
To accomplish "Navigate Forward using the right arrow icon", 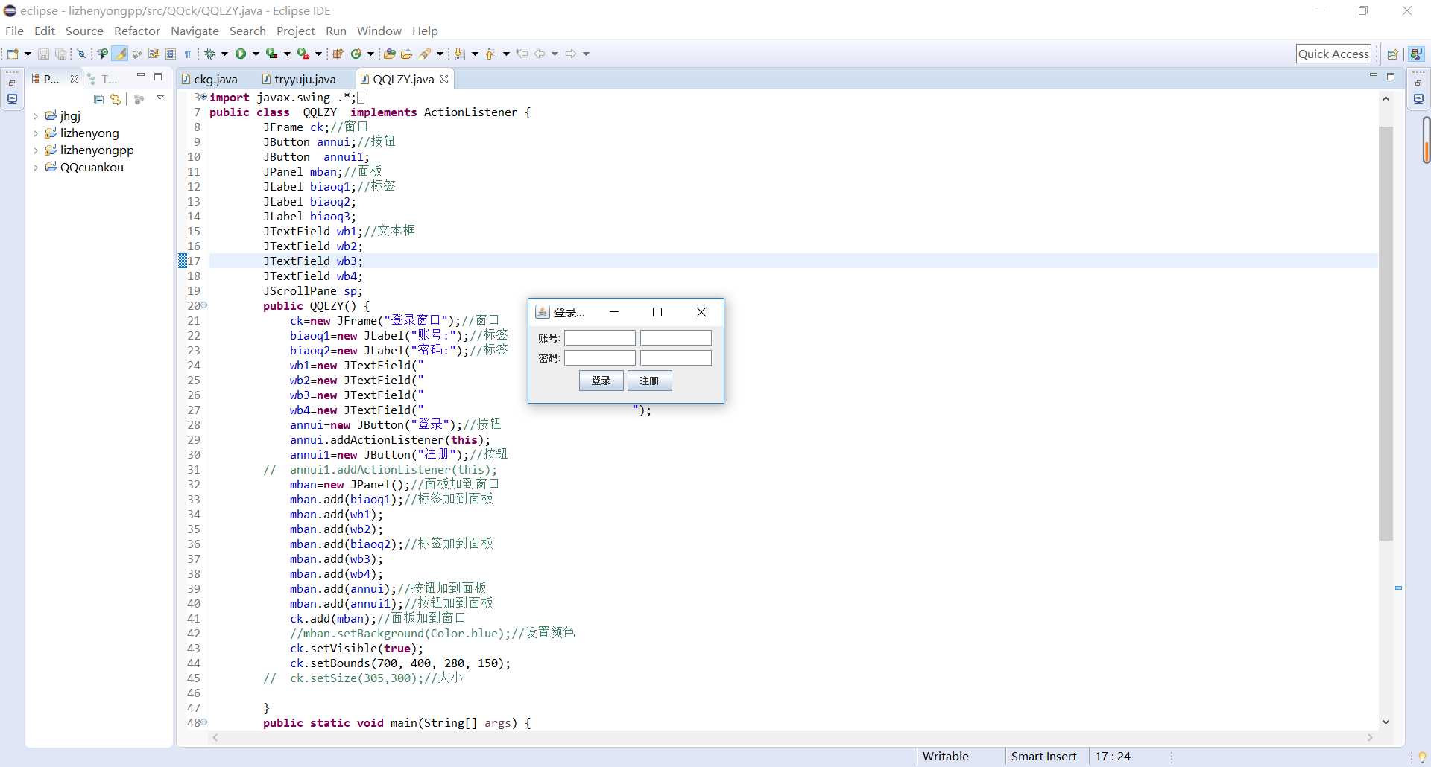I will click(571, 54).
